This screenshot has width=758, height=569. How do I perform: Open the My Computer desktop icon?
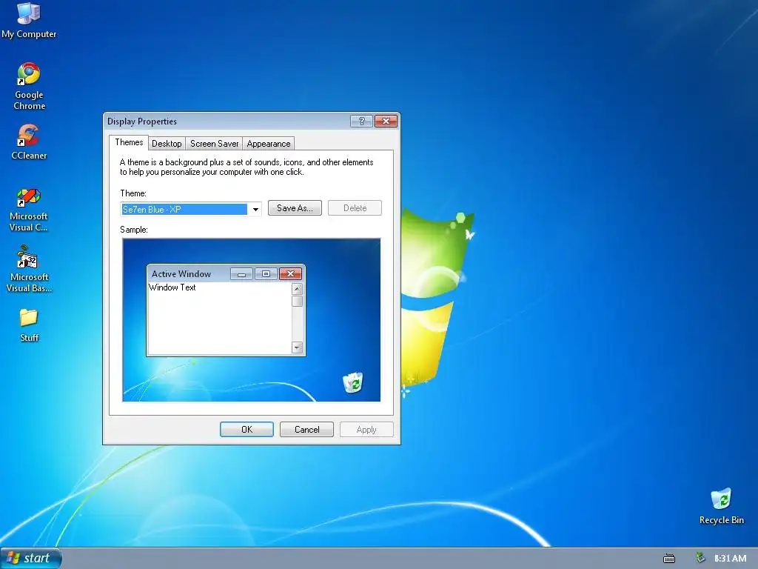click(29, 19)
